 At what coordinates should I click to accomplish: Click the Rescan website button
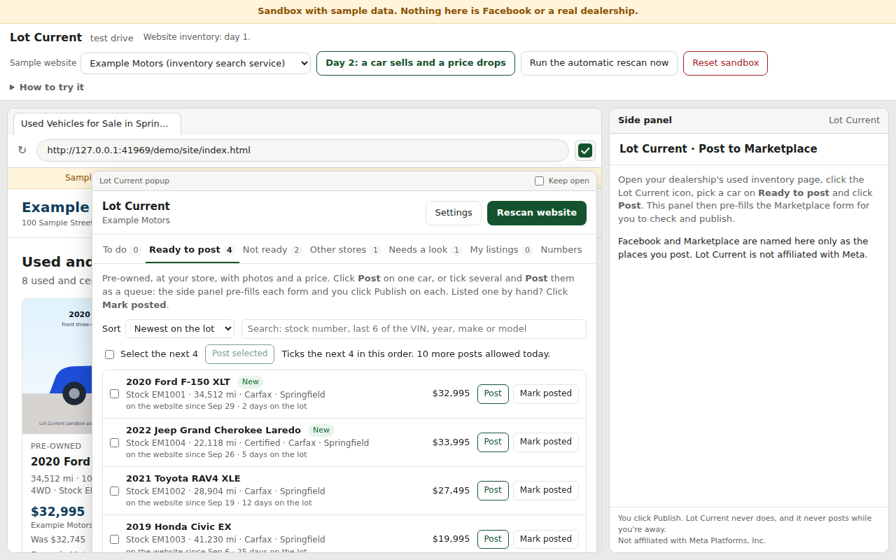coord(537,213)
